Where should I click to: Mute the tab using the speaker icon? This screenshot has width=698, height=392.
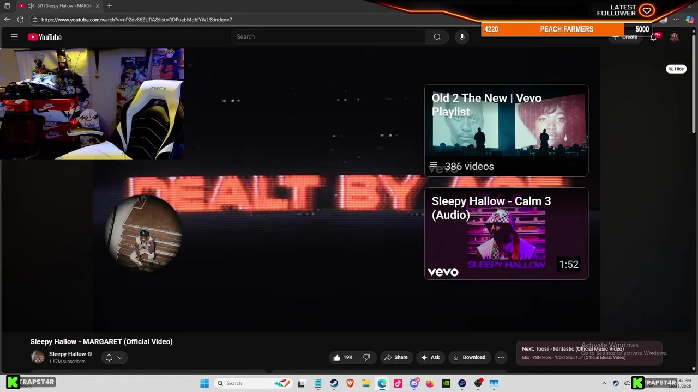31,6
